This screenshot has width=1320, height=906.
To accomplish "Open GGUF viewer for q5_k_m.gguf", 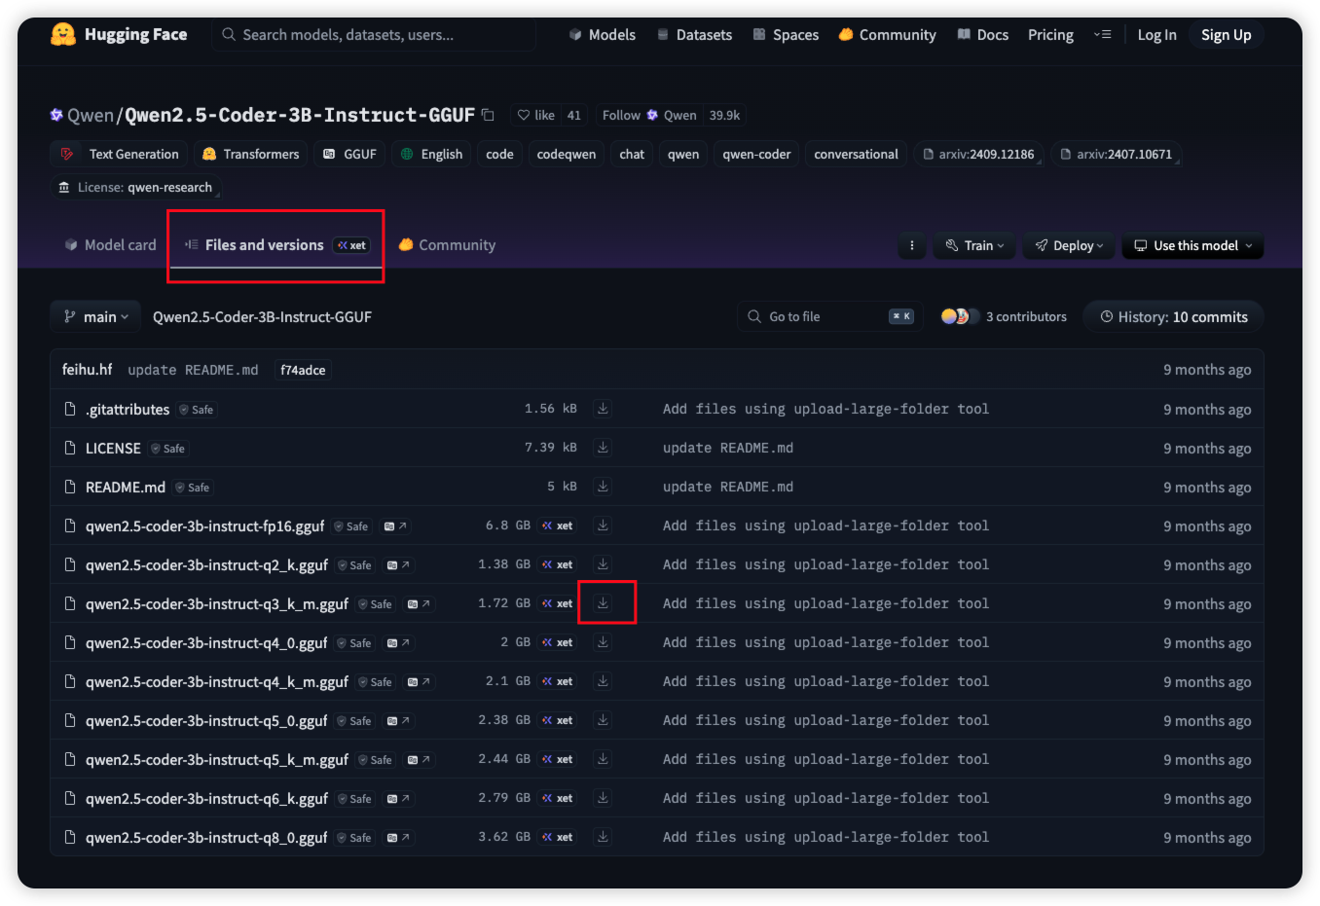I will pos(419,760).
